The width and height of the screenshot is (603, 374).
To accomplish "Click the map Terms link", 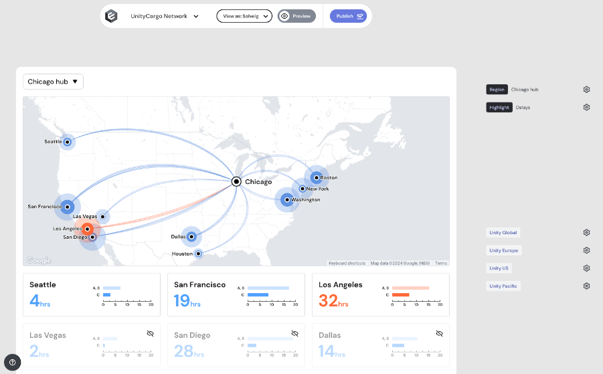I will coord(441,264).
